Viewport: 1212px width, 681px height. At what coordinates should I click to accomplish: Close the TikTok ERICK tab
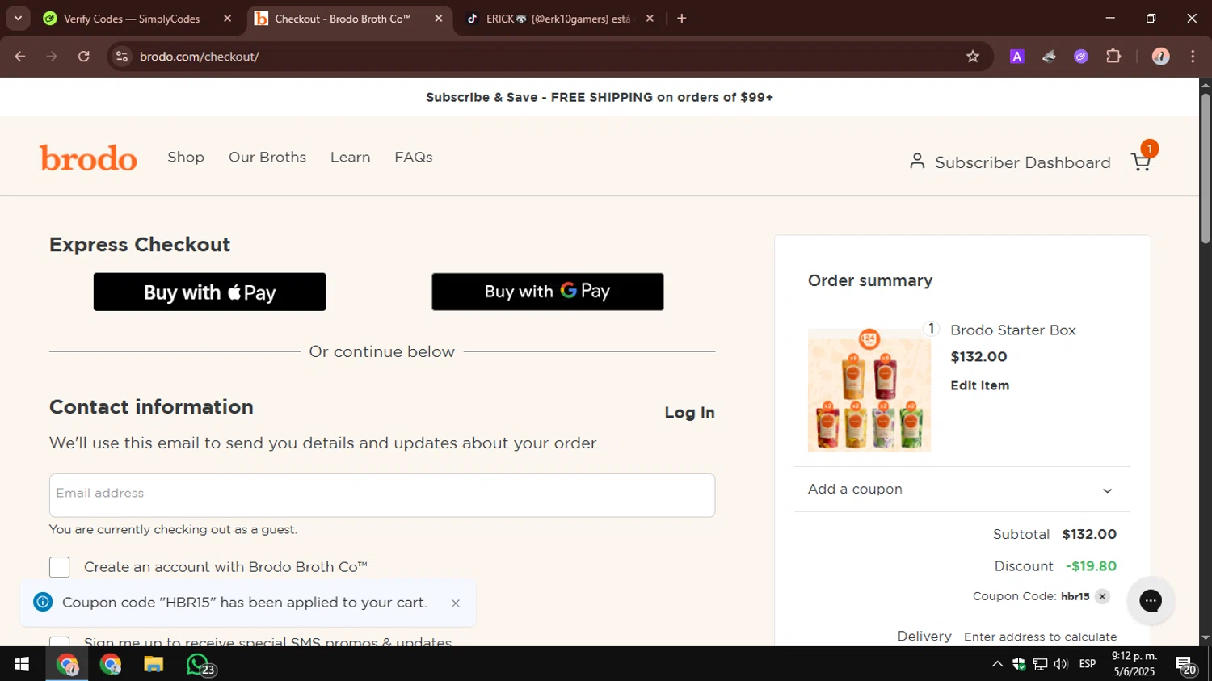tap(650, 18)
